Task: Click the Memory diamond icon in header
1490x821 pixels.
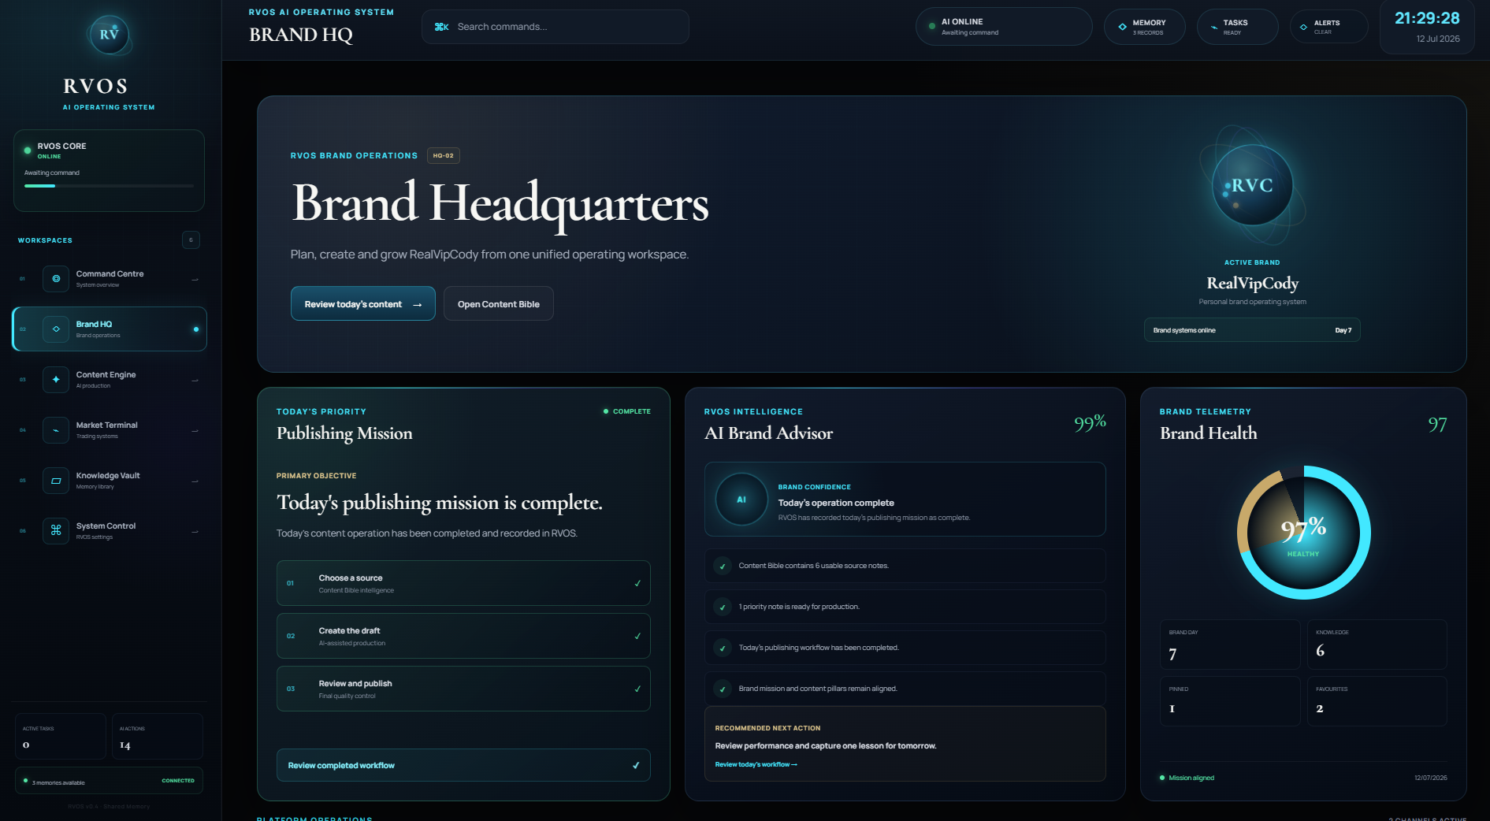Action: pos(1122,27)
